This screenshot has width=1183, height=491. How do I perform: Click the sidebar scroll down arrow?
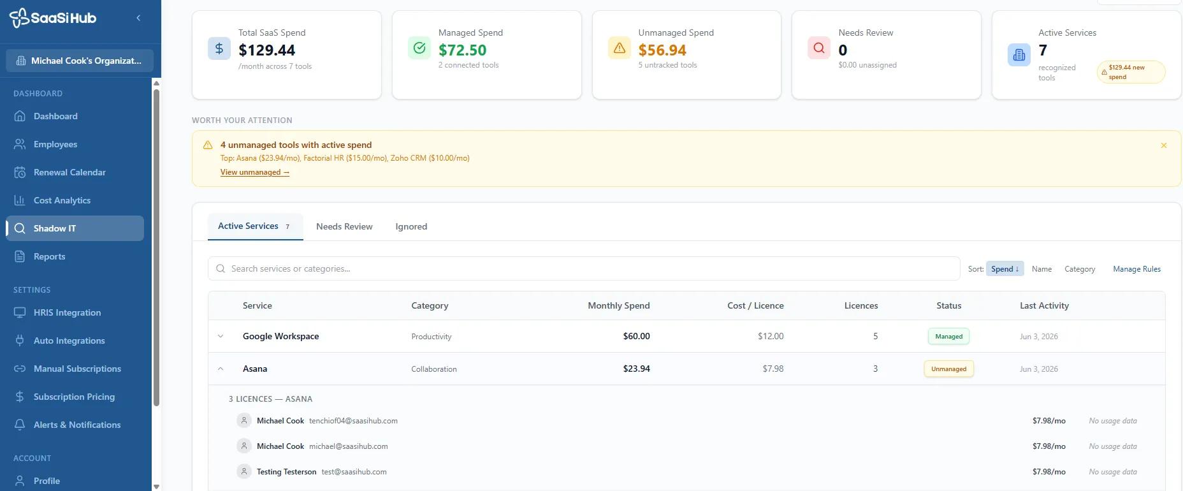coord(156,487)
